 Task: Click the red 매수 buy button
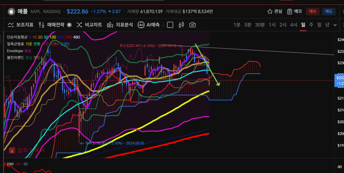(x=313, y=12)
